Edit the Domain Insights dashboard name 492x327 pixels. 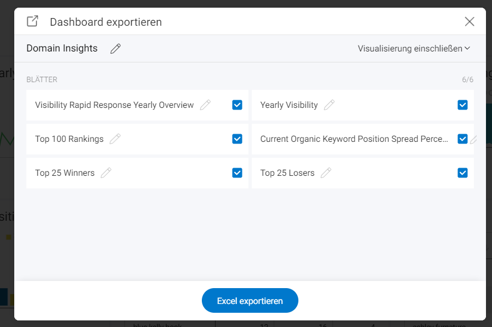pos(116,49)
